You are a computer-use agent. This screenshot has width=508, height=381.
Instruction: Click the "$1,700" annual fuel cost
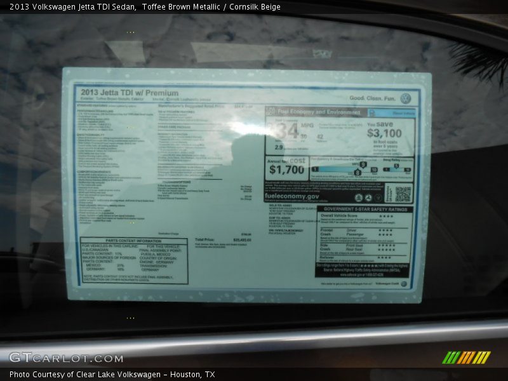click(287, 170)
